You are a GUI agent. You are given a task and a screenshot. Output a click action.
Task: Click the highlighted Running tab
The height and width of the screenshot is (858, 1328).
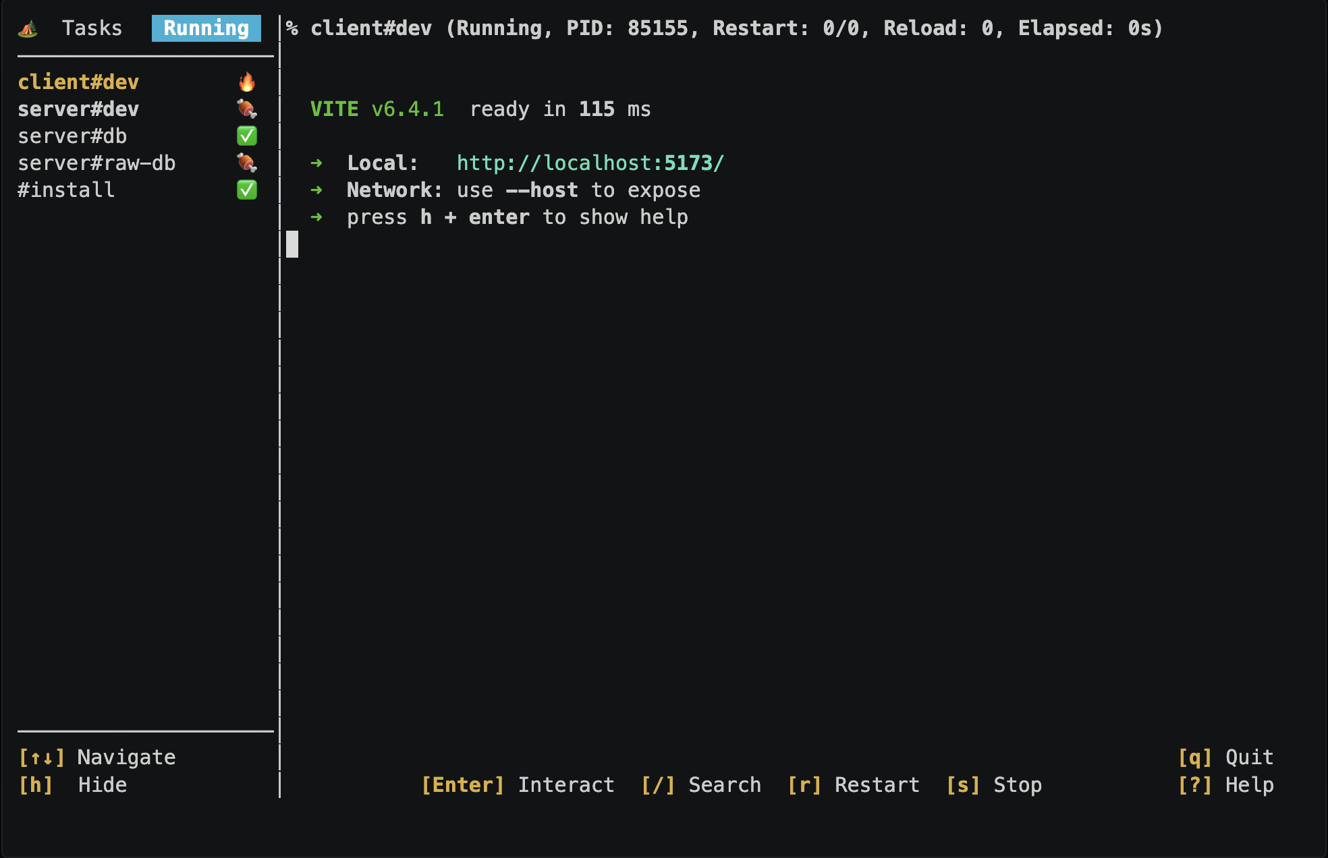(x=206, y=28)
